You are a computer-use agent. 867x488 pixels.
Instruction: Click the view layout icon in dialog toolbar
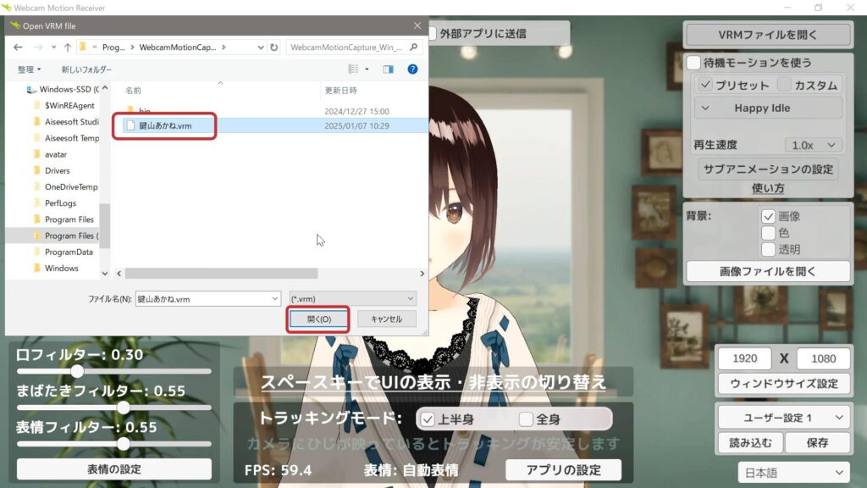click(x=353, y=69)
